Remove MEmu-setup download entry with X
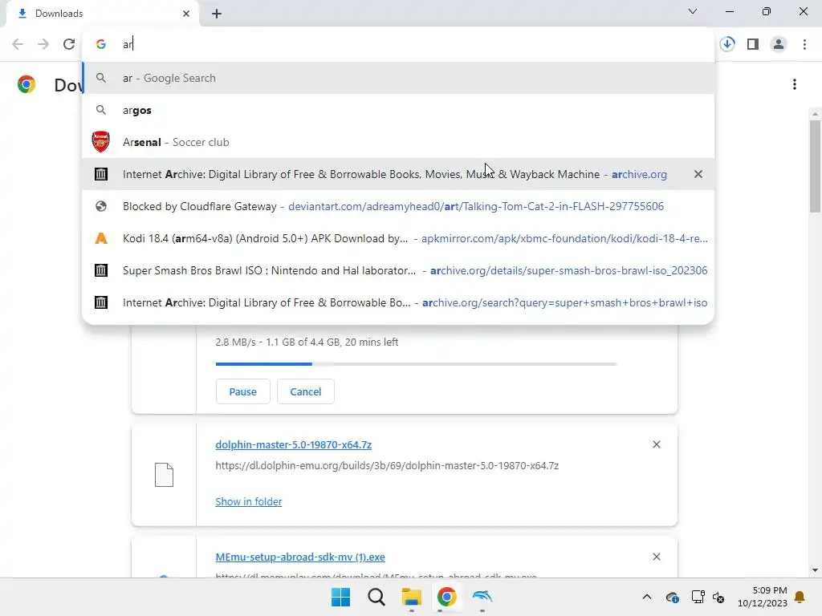The height and width of the screenshot is (616, 822). pyautogui.click(x=657, y=557)
